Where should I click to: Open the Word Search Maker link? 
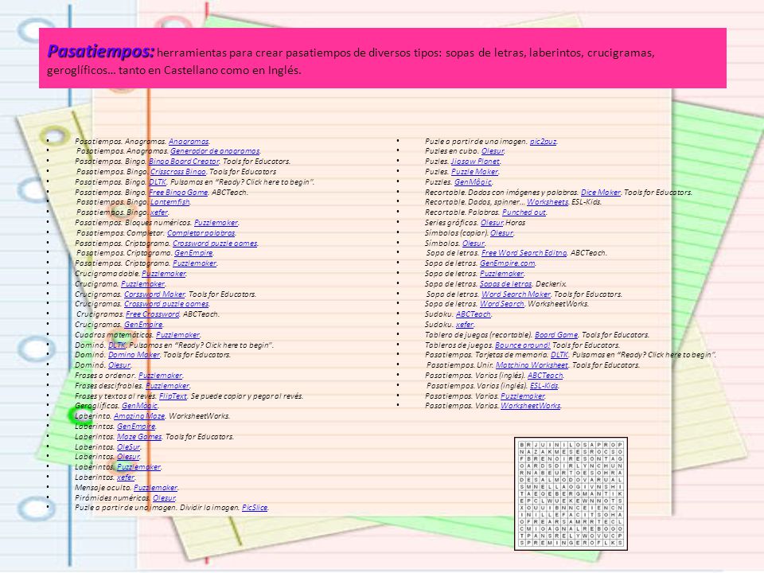[x=516, y=294]
